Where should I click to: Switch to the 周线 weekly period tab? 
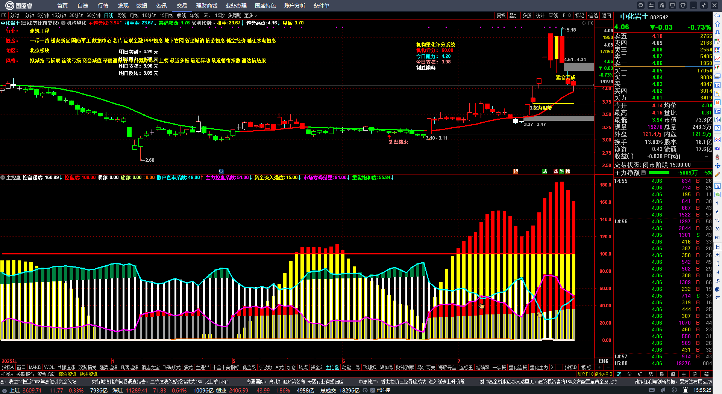(x=121, y=15)
